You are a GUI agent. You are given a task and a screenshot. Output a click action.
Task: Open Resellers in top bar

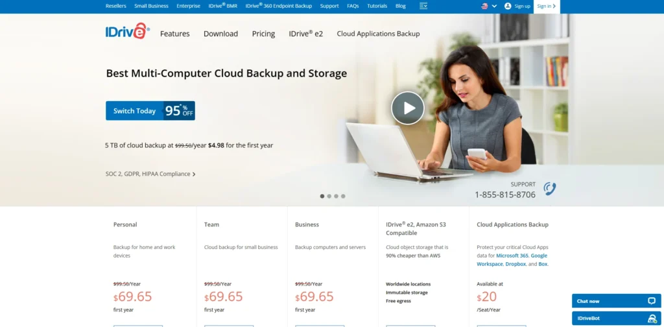click(115, 6)
